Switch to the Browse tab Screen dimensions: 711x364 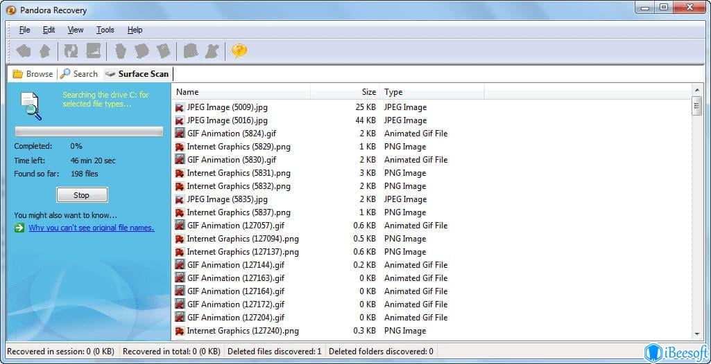pyautogui.click(x=33, y=74)
